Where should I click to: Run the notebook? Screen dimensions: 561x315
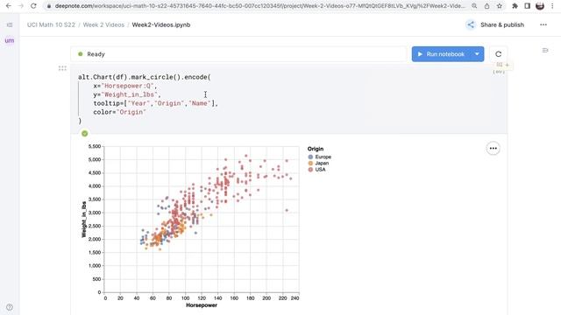(x=441, y=54)
